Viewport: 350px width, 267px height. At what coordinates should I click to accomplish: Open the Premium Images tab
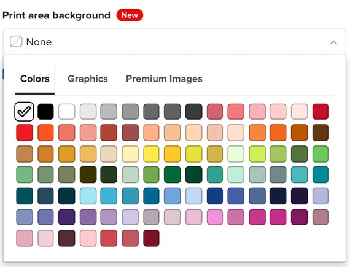tap(164, 79)
